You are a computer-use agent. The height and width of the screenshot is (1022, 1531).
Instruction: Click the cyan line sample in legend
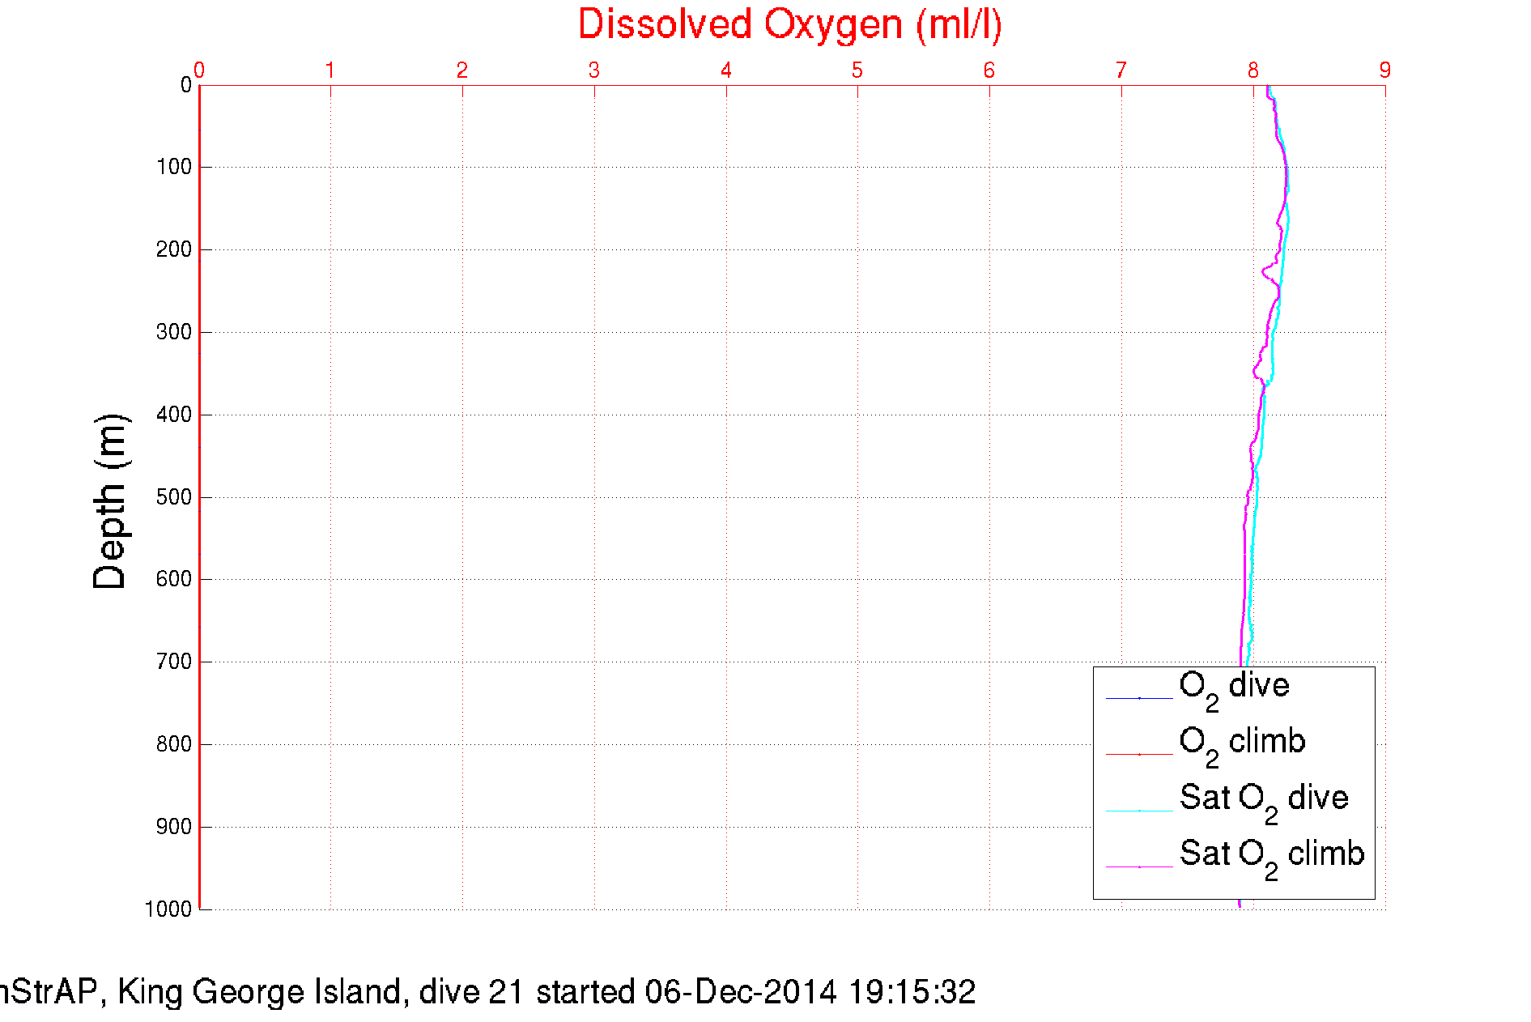click(1138, 811)
